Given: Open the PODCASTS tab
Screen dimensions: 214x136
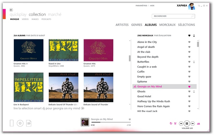Looking at the screenshot, I should point(47,19).
